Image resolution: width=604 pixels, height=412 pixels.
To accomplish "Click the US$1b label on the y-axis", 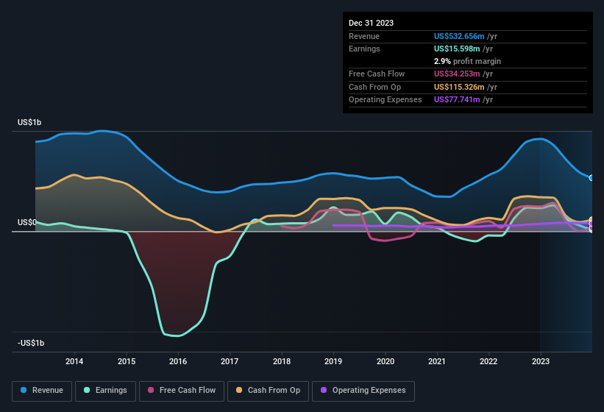I will pyautogui.click(x=30, y=122).
